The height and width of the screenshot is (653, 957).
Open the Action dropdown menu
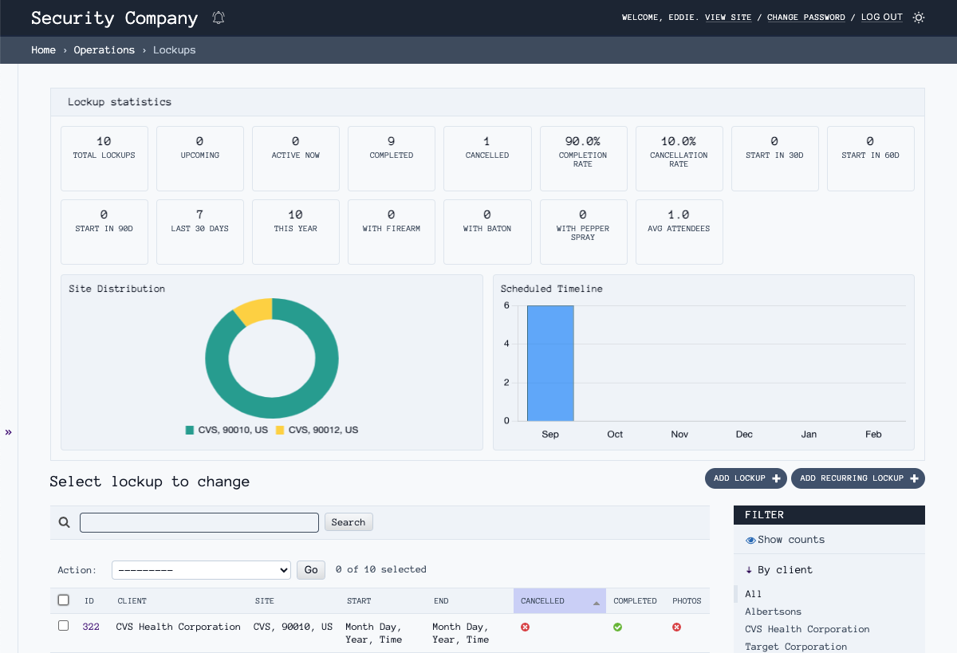click(201, 570)
